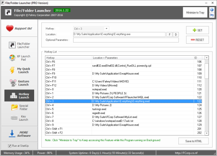The height and width of the screenshot is (156, 217).
Task: Click the lightning bolt Quick Launch icon
Action: pos(12,70)
